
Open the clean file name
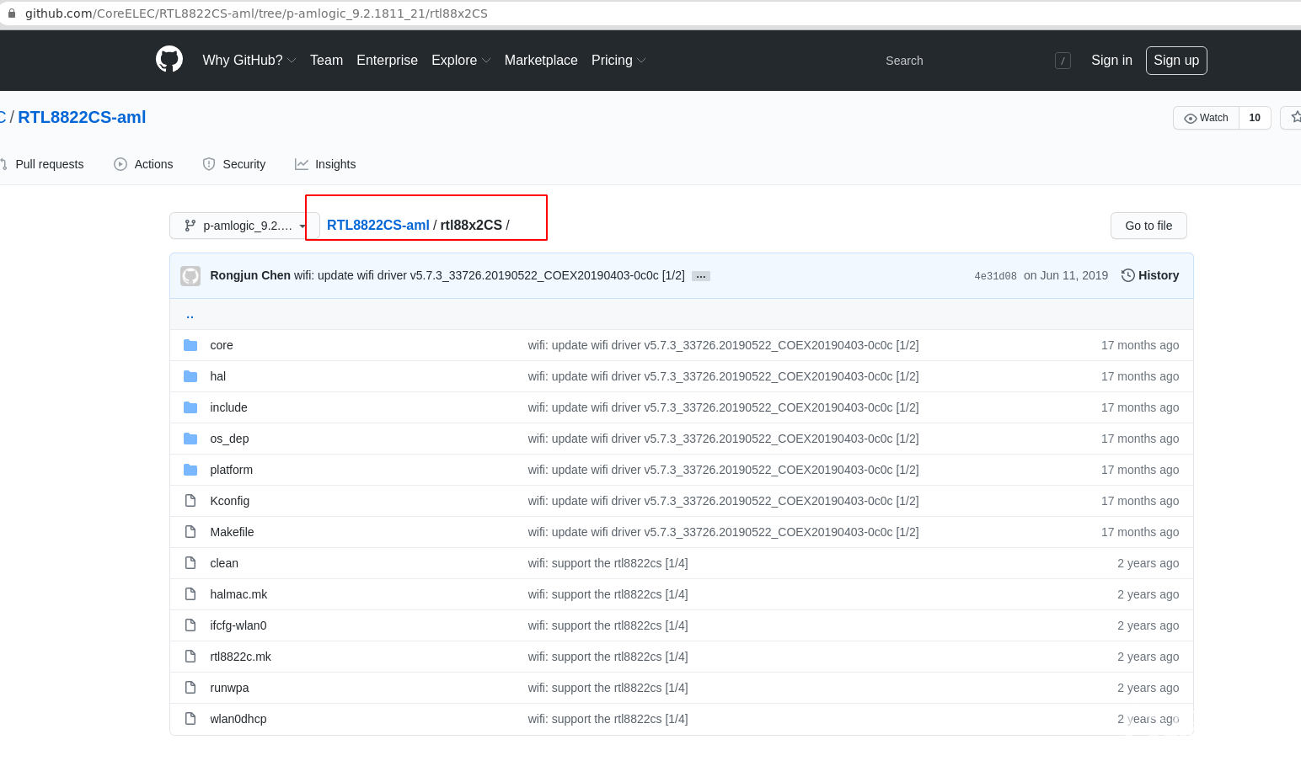point(224,563)
